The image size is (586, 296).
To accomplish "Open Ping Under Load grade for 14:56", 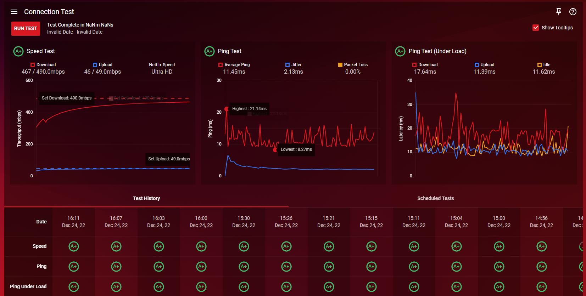I will point(542,287).
